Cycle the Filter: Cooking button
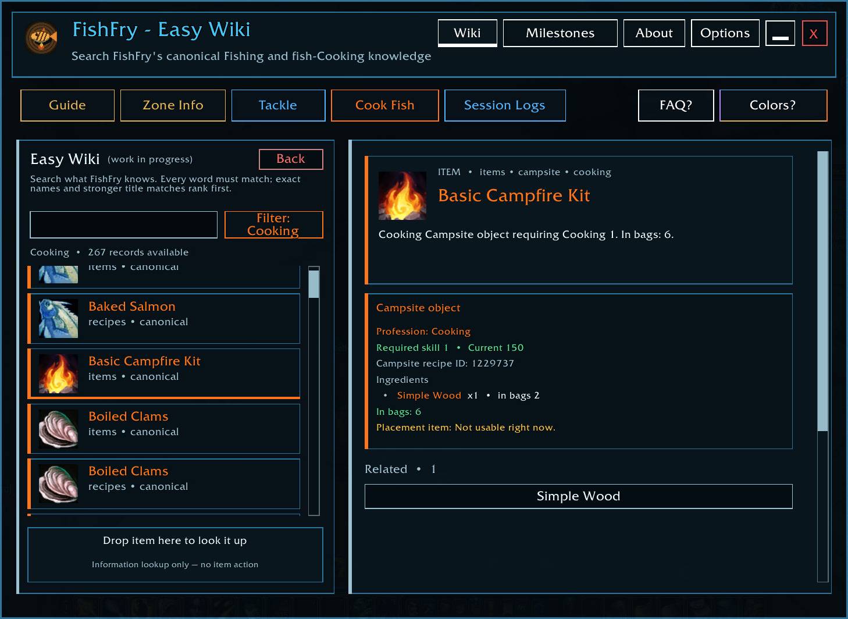The image size is (848, 619). tap(273, 225)
